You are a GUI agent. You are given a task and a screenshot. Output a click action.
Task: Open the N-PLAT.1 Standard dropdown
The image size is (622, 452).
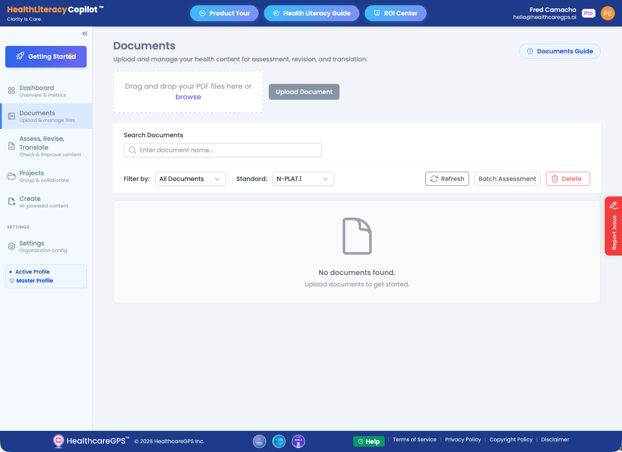pos(303,179)
